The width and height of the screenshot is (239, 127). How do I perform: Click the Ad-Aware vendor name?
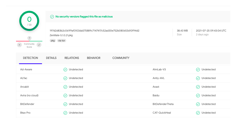tap(26, 69)
